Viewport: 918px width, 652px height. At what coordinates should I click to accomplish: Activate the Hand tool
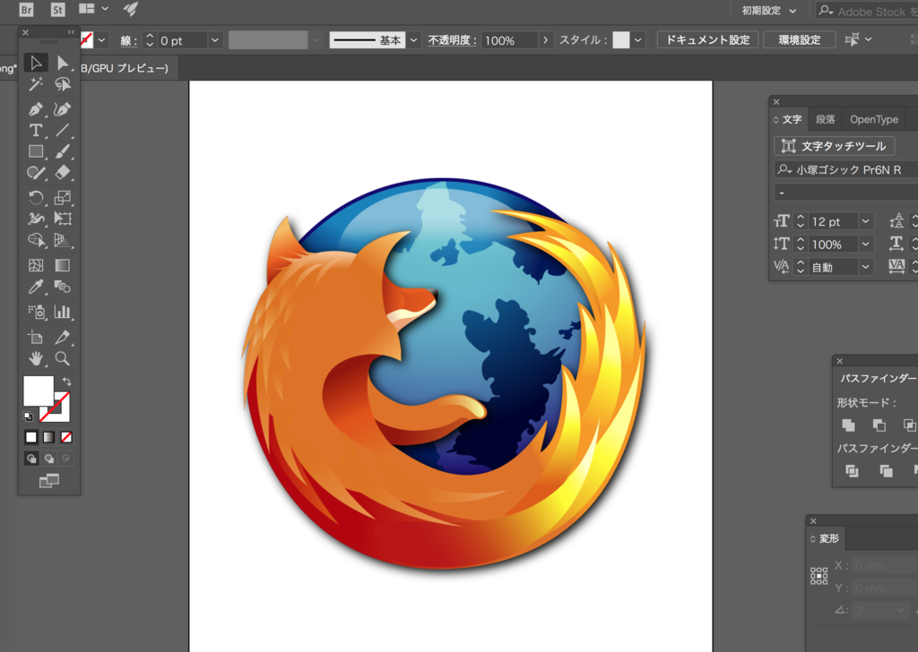click(36, 358)
